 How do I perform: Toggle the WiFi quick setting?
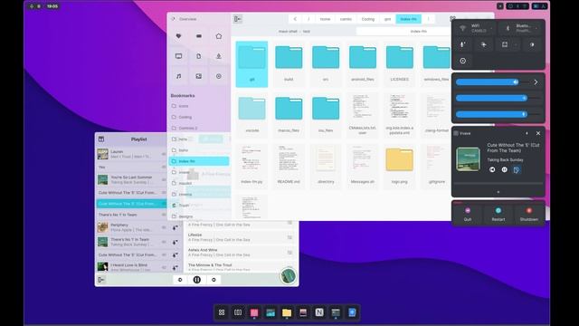click(x=473, y=28)
